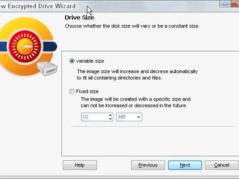239x179 pixels.
Task: Click the 'Fixed size' label text
Action: pyautogui.click(x=87, y=91)
